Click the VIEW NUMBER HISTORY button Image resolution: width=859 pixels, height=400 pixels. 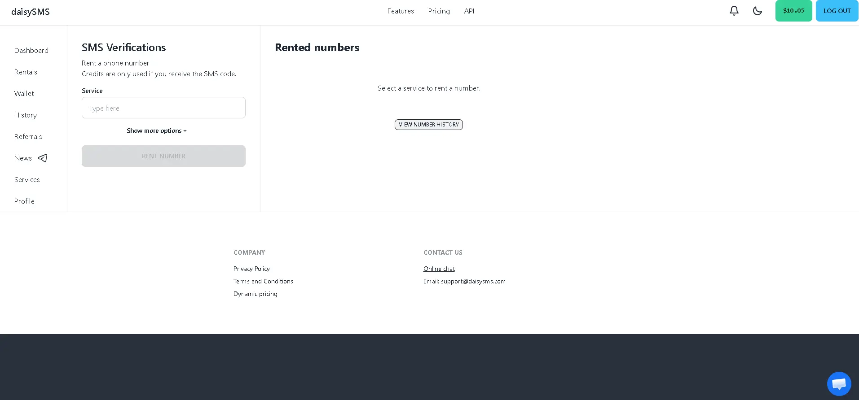pyautogui.click(x=429, y=125)
